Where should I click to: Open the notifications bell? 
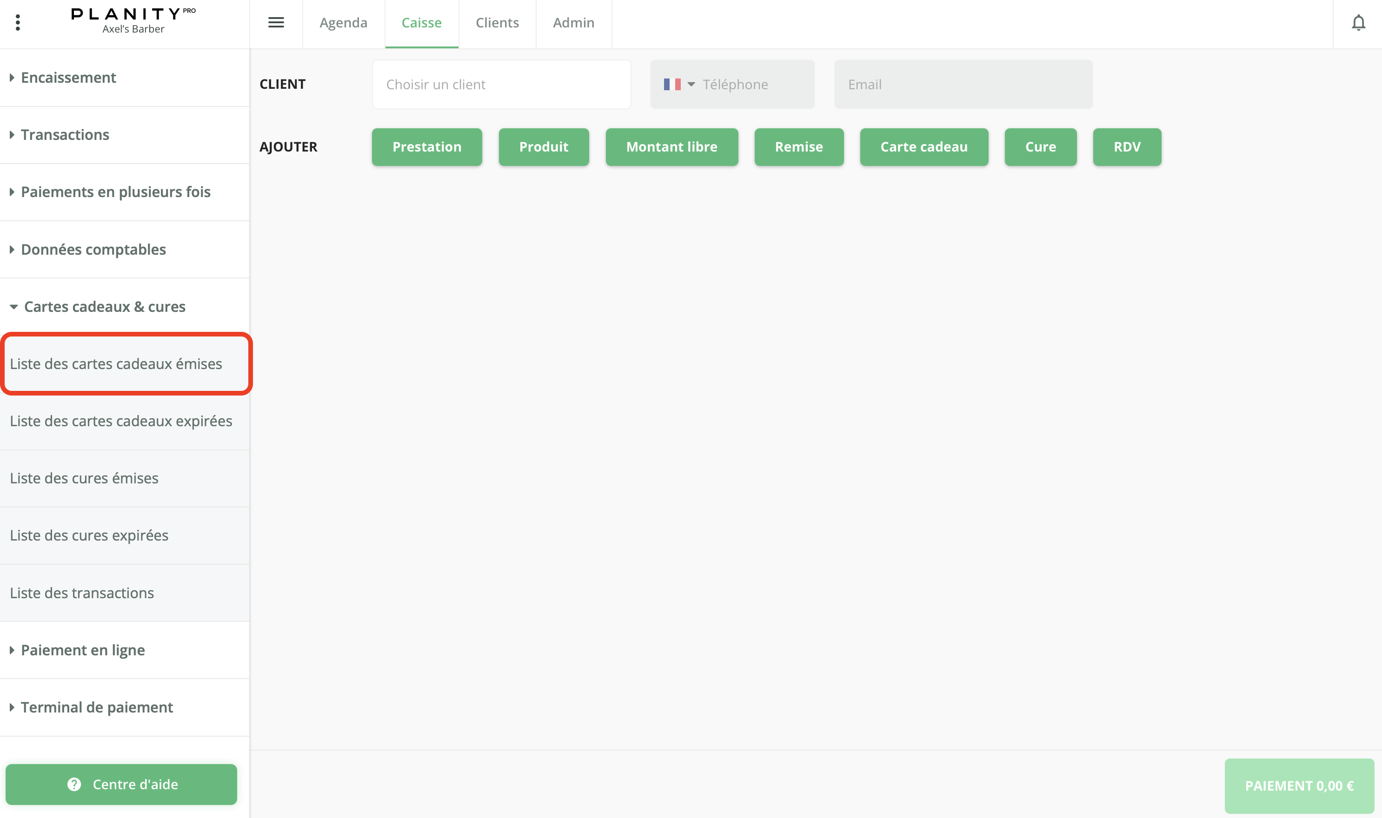click(1358, 23)
